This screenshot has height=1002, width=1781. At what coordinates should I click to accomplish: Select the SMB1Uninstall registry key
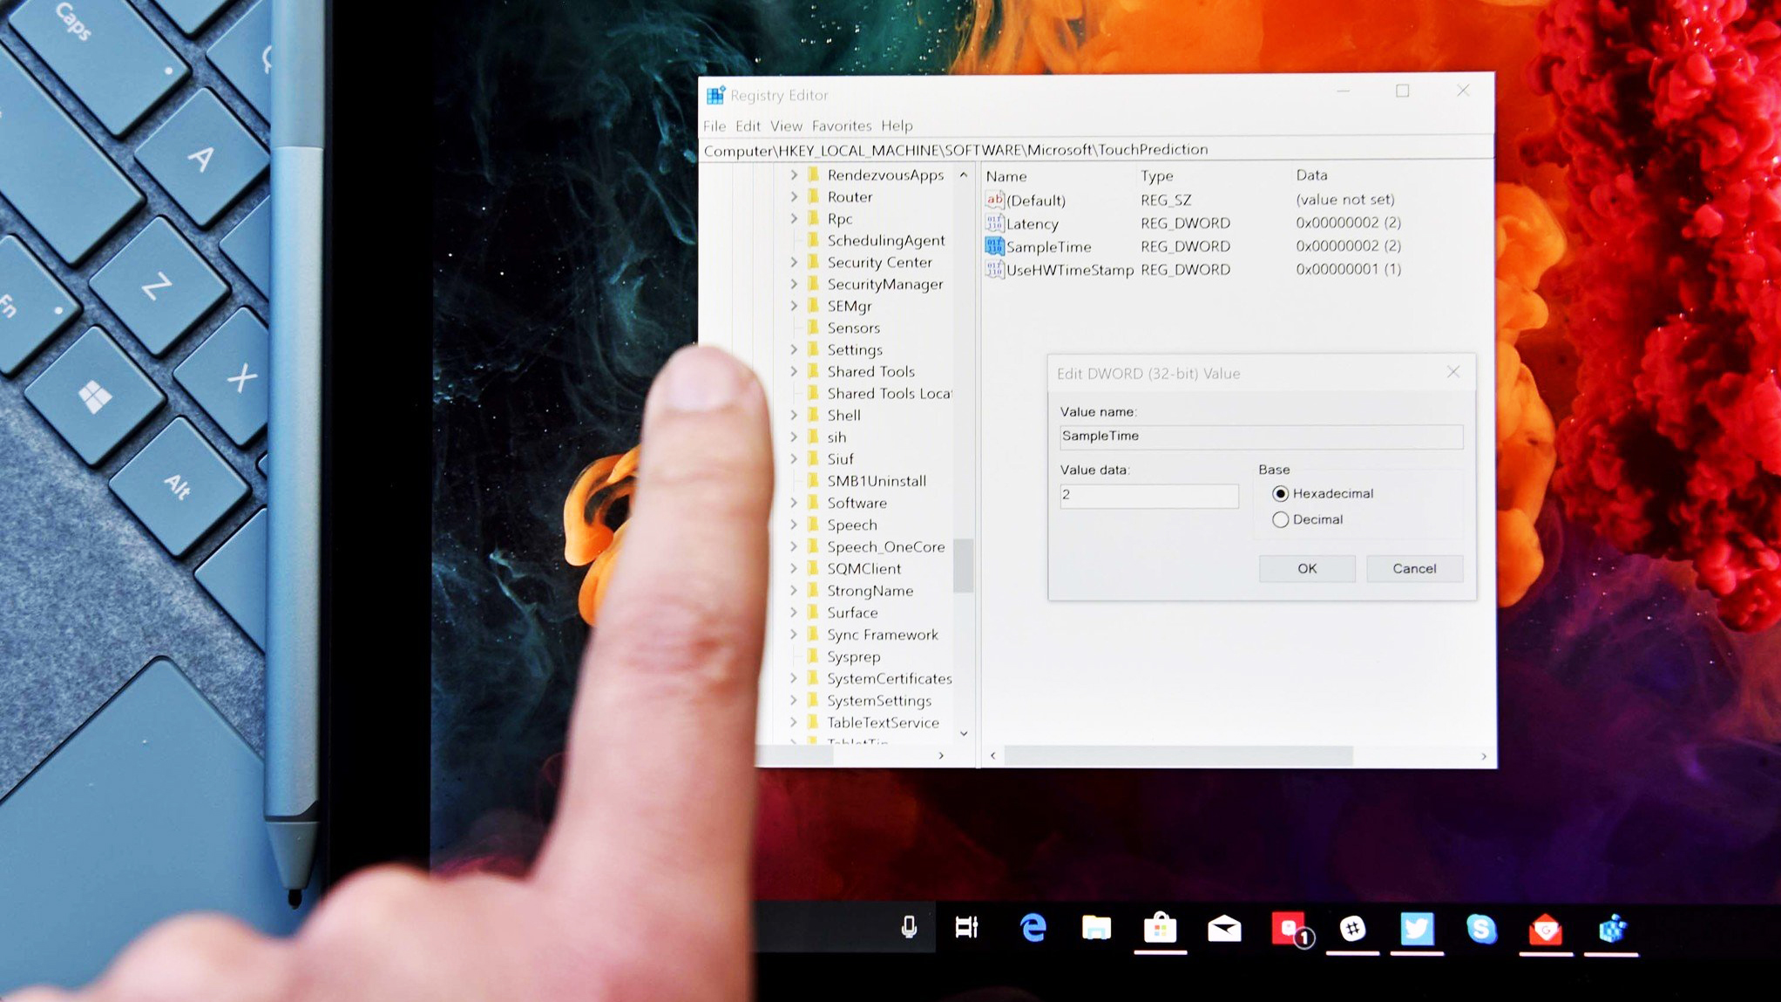click(x=876, y=481)
